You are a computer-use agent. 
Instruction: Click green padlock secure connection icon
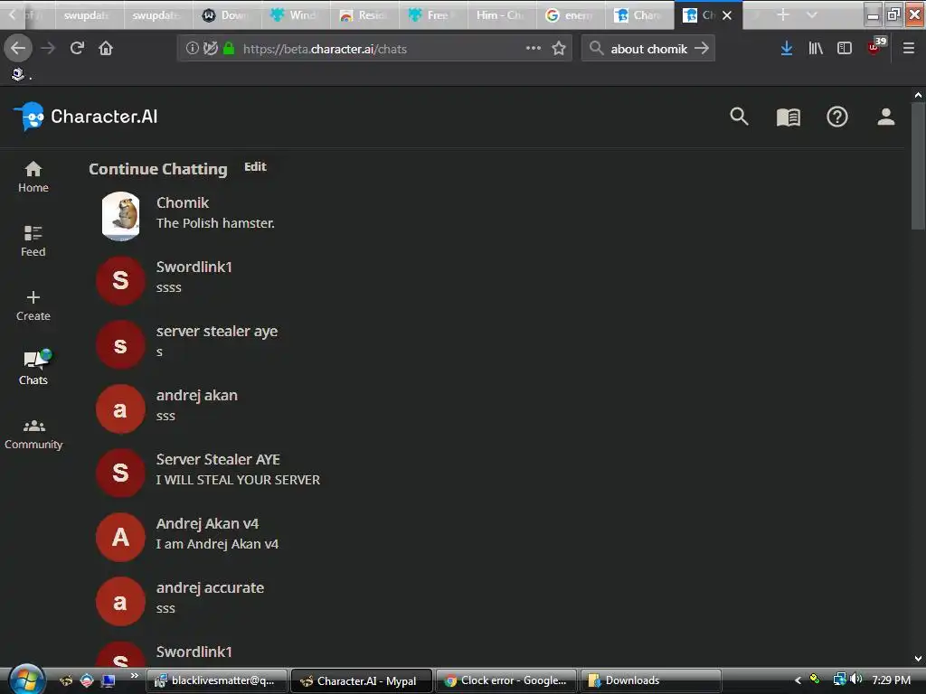[229, 49]
